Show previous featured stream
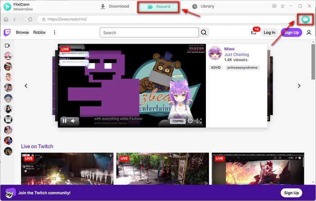This screenshot has height=201, width=316. coord(26,86)
